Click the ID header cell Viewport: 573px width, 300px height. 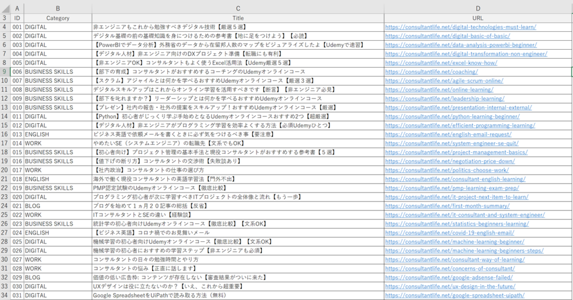(x=17, y=18)
